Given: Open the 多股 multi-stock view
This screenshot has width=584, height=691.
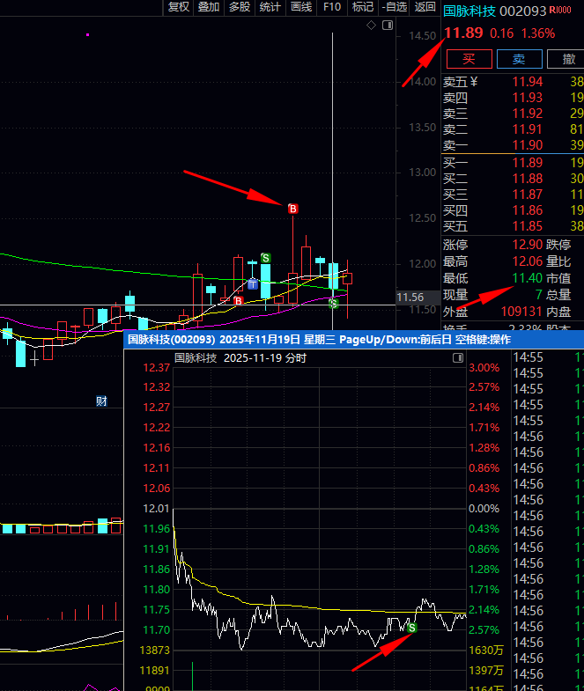Looking at the screenshot, I should coord(240,7).
